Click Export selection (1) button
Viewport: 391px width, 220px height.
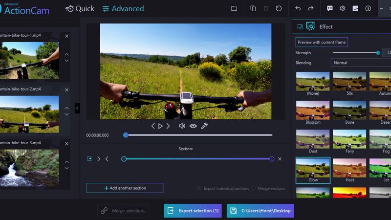tap(193, 211)
